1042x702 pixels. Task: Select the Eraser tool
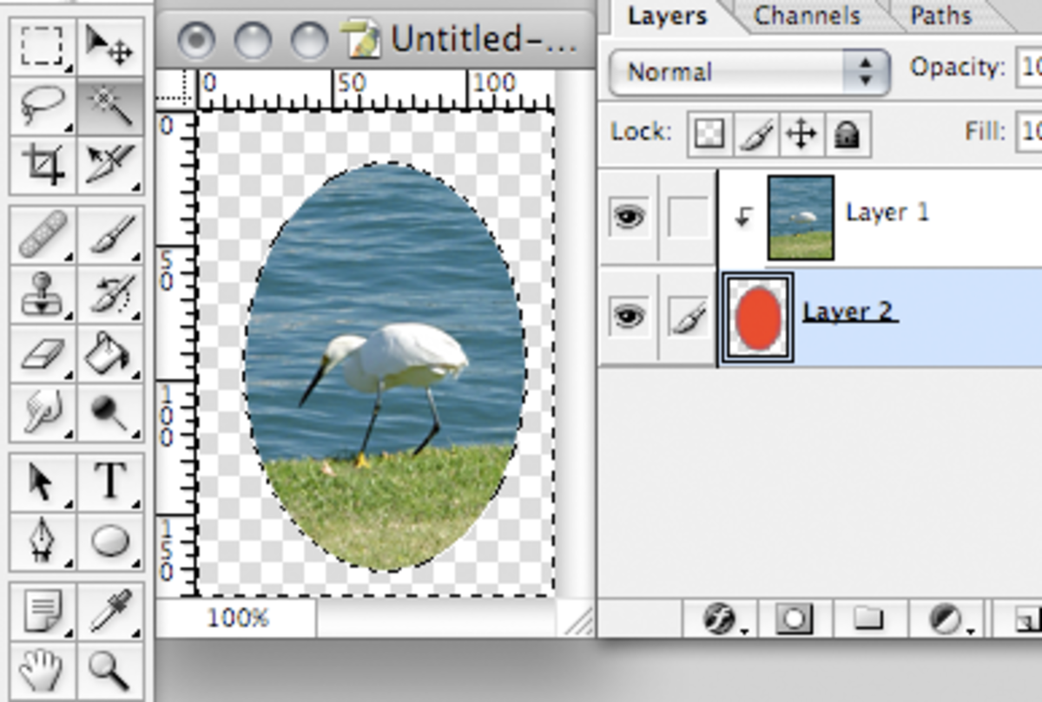(x=41, y=352)
